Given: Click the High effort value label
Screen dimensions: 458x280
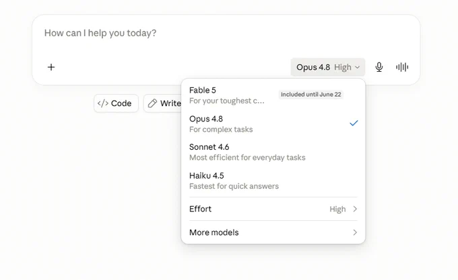Looking at the screenshot, I should coord(337,209).
